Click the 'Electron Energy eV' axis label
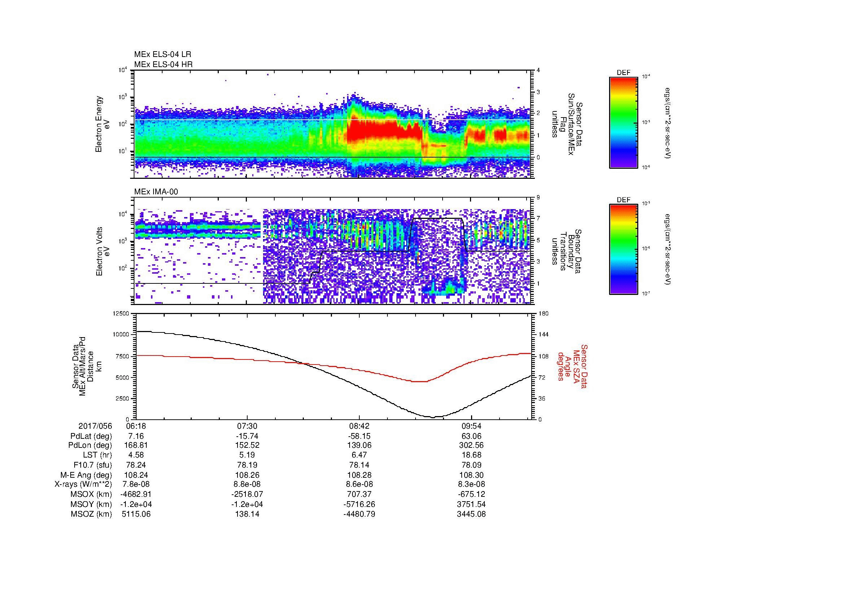 (102, 124)
